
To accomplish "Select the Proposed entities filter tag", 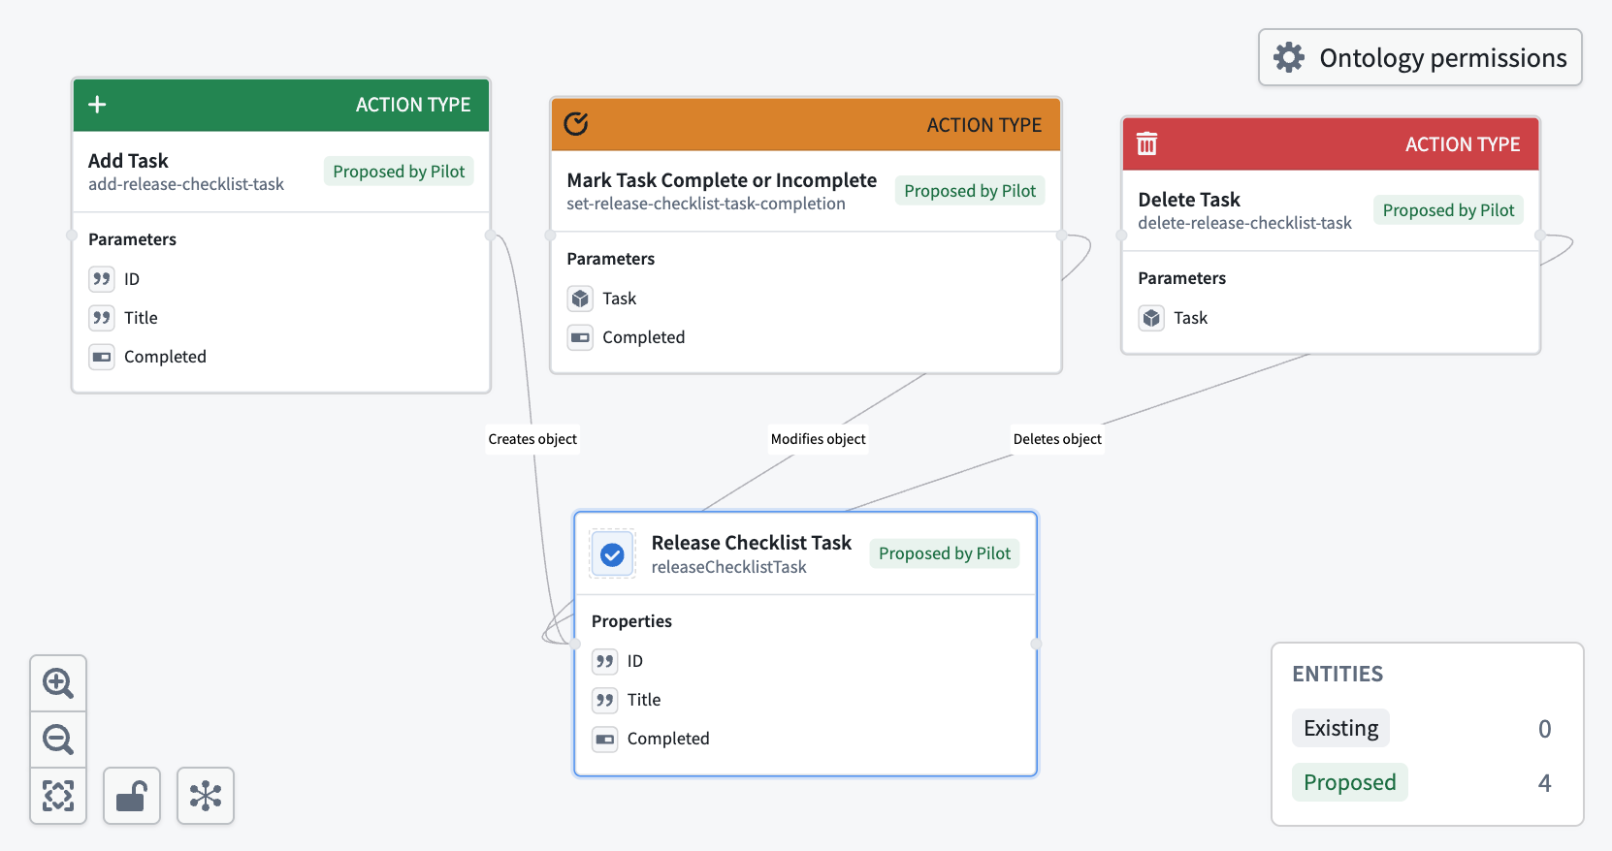I will point(1349,782).
